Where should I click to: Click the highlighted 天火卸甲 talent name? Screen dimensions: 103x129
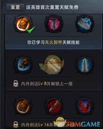53,42
